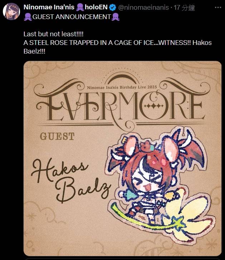Click the Birthday Live 2025 subtitle
The image size is (225, 260).
[x=122, y=87]
